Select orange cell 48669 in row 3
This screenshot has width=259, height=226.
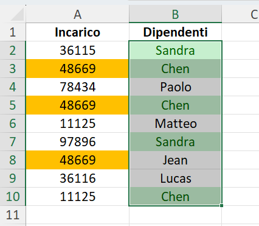click(77, 69)
